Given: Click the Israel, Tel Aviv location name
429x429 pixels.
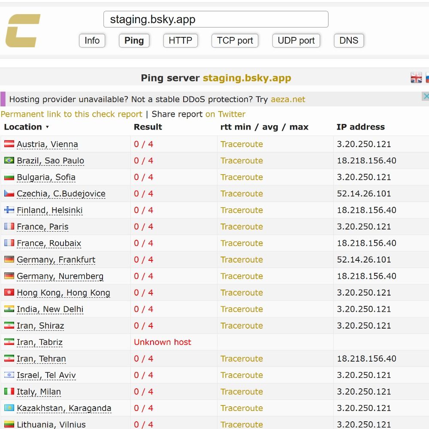Looking at the screenshot, I should pos(46,375).
